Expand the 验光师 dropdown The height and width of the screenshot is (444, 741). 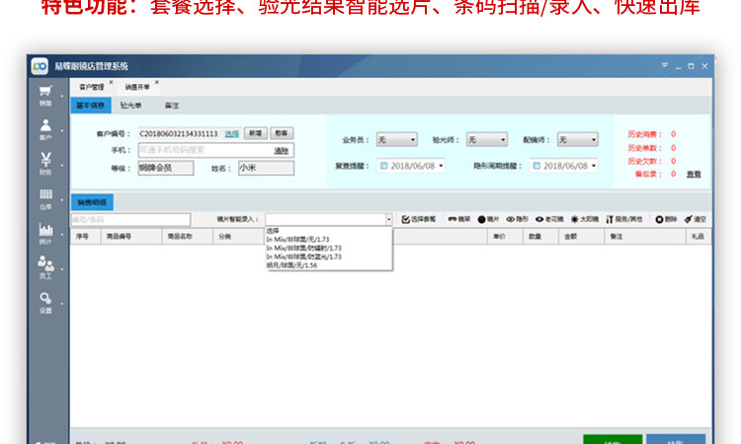[487, 140]
